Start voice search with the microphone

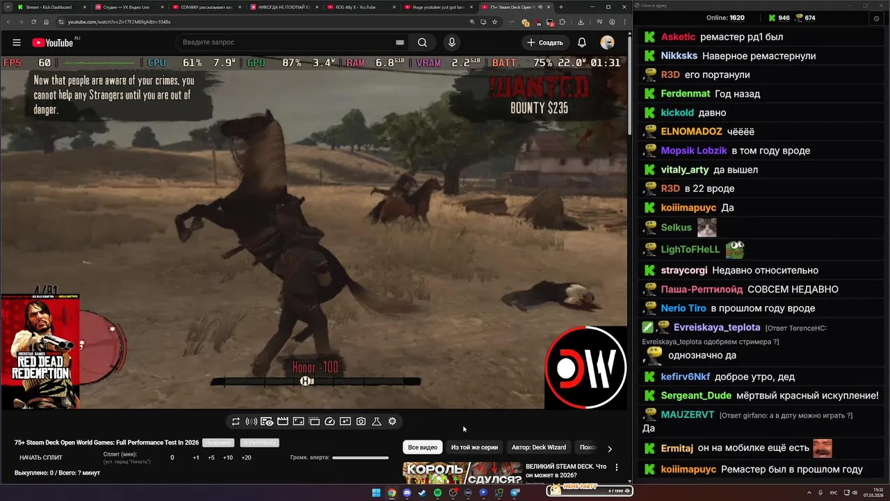click(x=452, y=42)
